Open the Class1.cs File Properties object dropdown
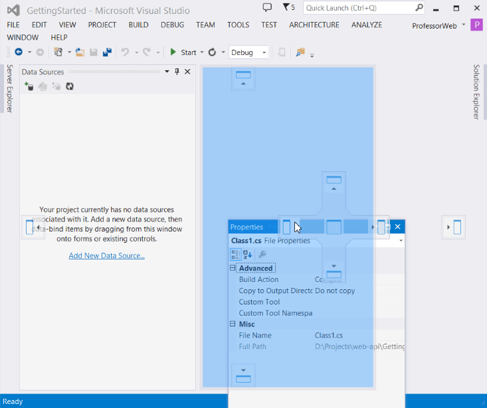This screenshot has width=487, height=408. tap(401, 241)
